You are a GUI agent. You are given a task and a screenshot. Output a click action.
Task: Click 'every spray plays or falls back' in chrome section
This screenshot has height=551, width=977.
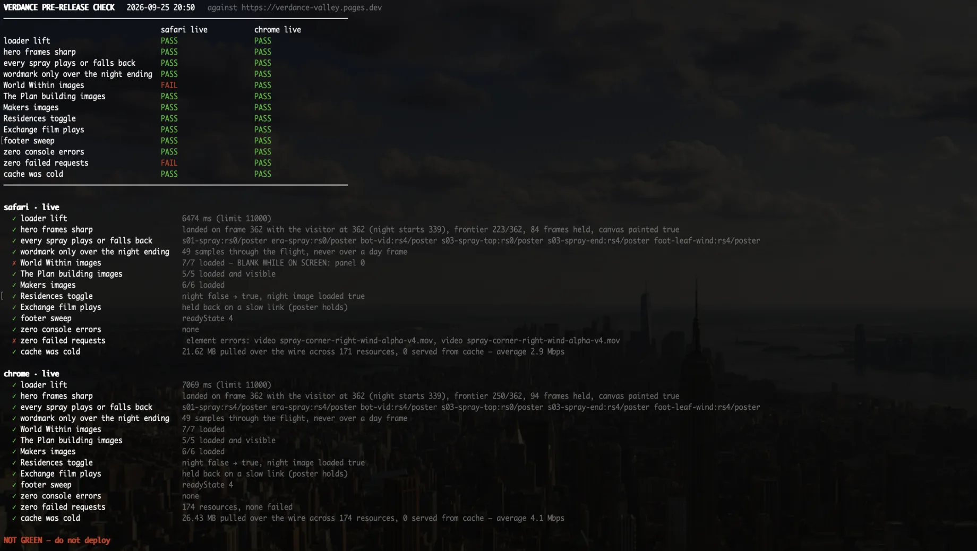click(86, 407)
